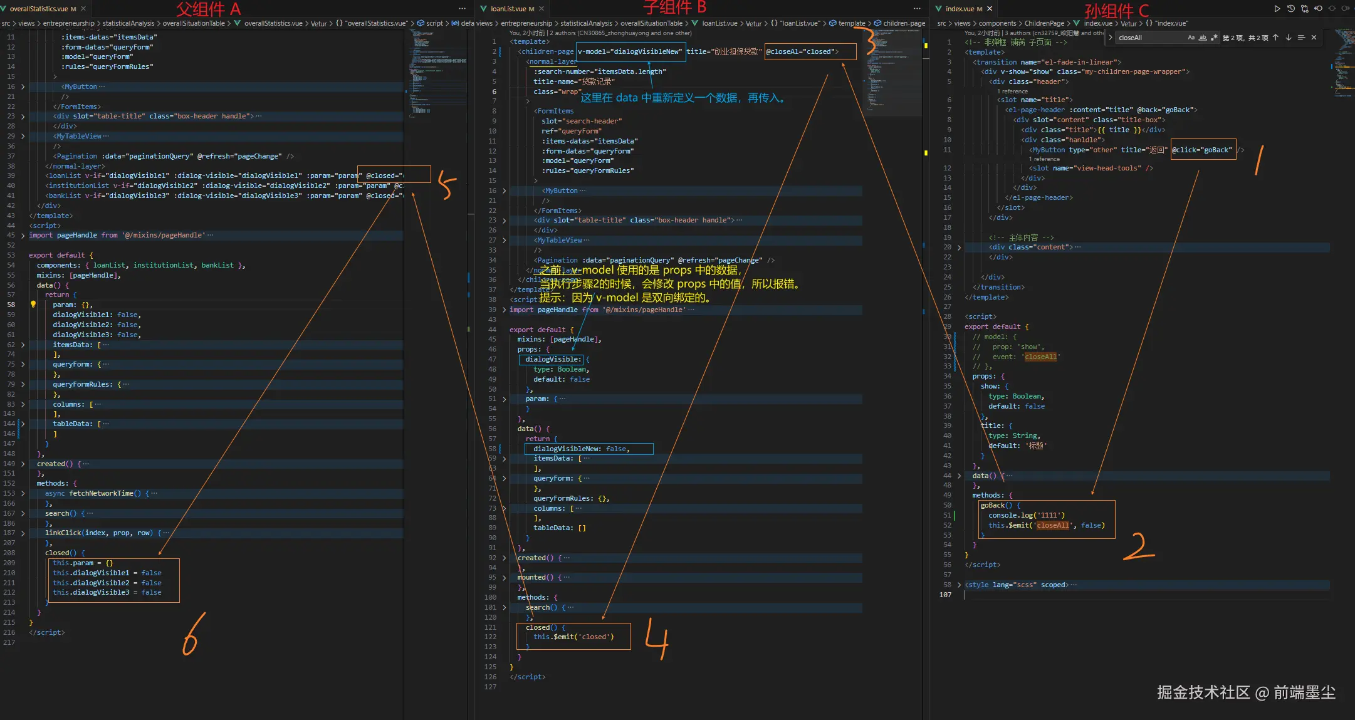Click statisticalAnalysis in the left breadcrumb
The height and width of the screenshot is (720, 1355).
[x=128, y=23]
